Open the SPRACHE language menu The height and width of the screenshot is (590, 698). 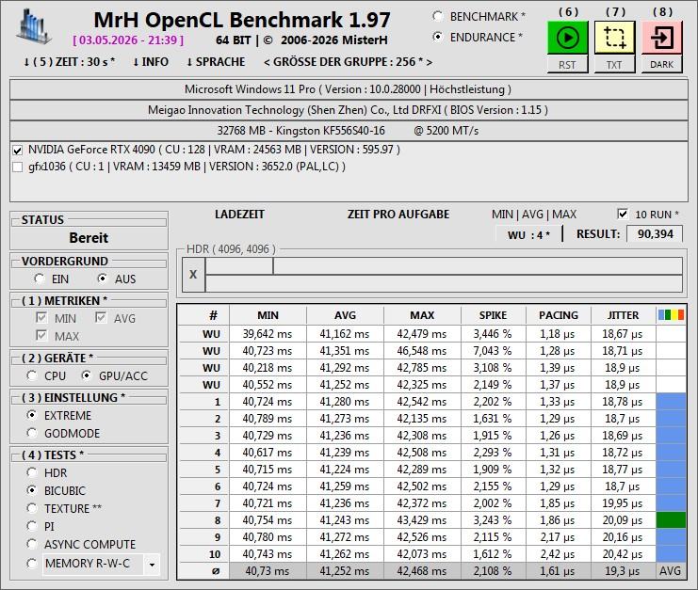coord(216,62)
